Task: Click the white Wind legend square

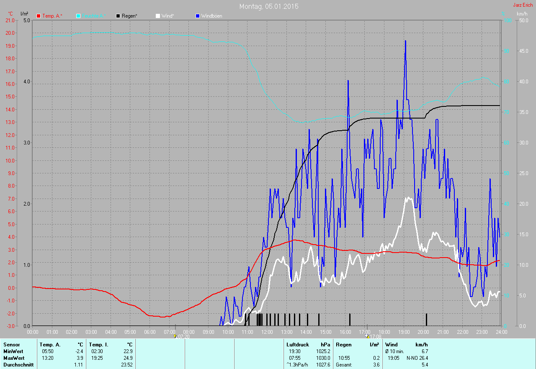Action: coord(157,16)
